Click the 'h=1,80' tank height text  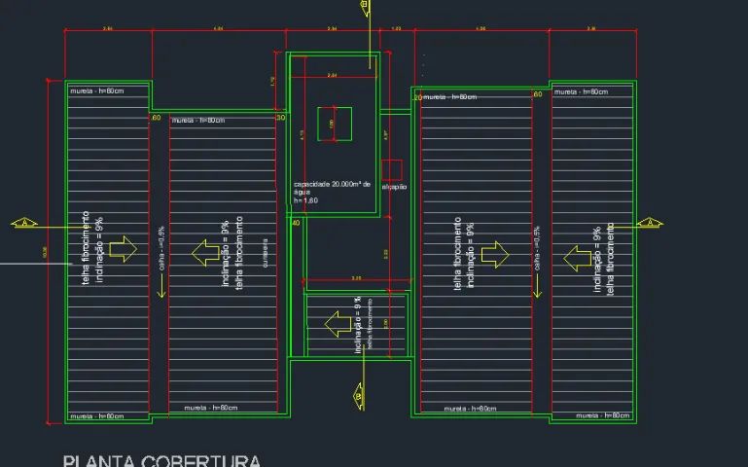point(305,200)
